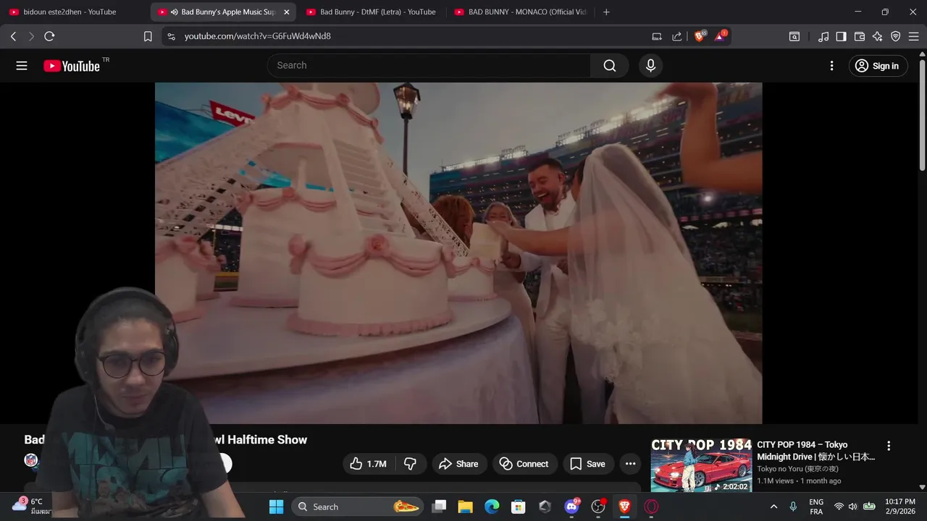Image resolution: width=927 pixels, height=521 pixels.
Task: Open Brave media playlist music icon
Action: click(823, 36)
